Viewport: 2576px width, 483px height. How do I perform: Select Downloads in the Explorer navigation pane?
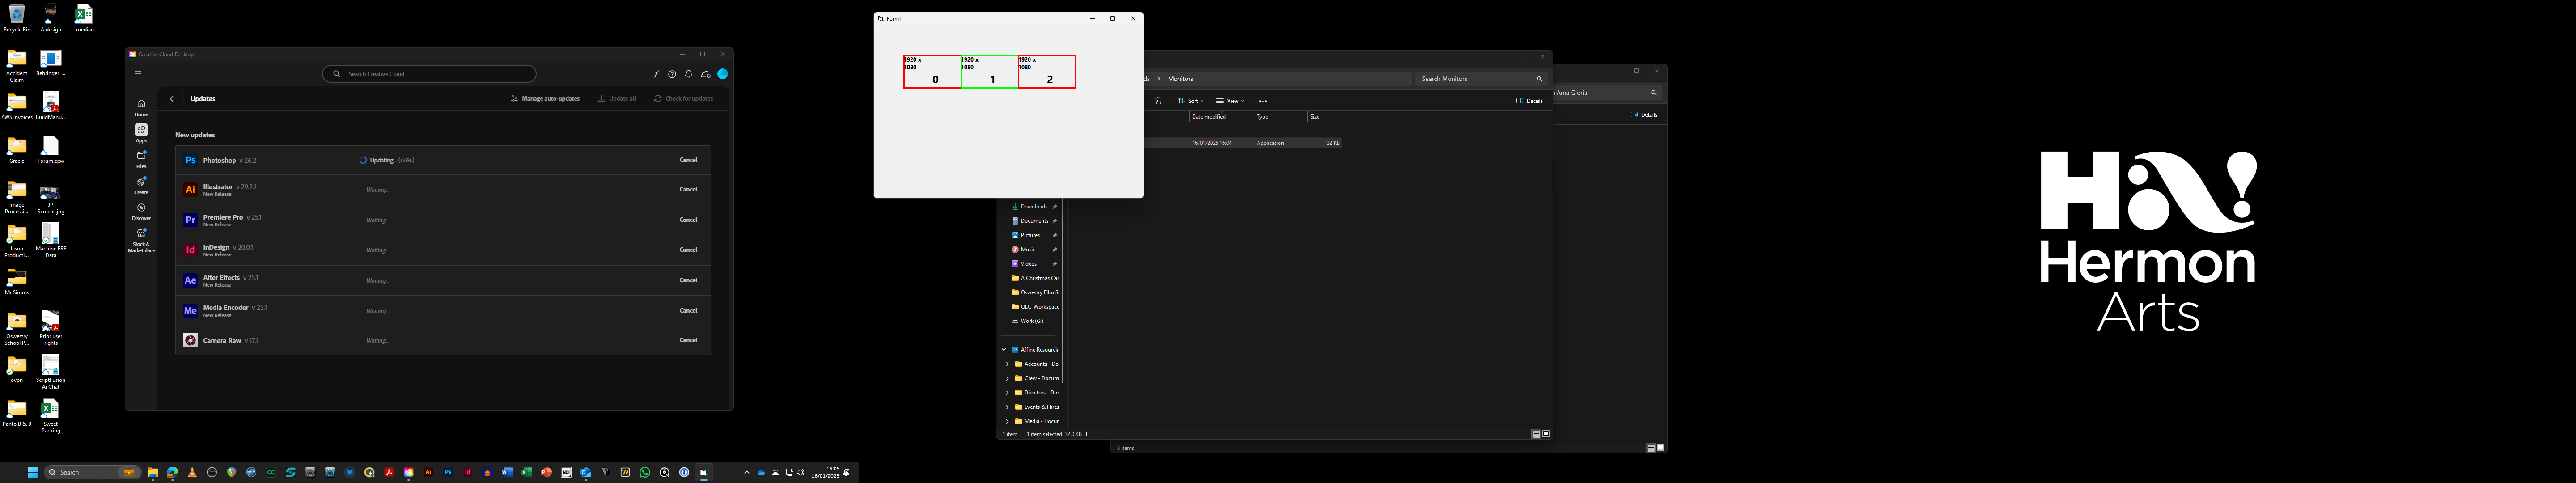point(1034,207)
